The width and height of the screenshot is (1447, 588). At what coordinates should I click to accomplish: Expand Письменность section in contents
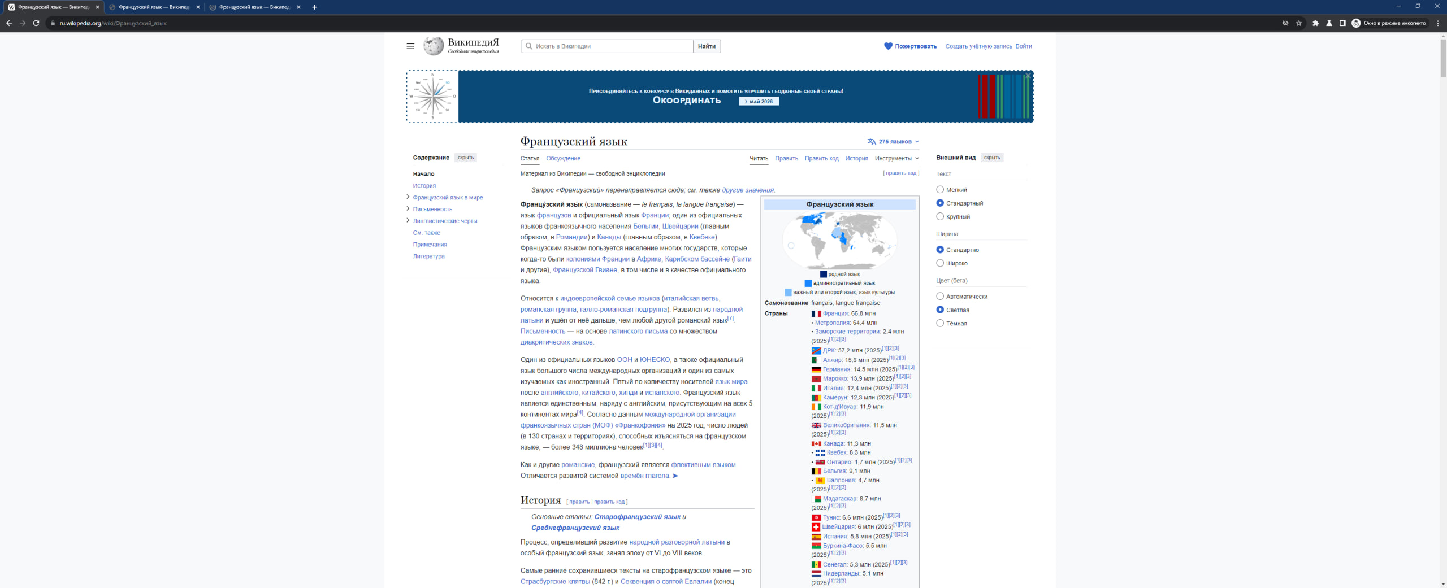coord(408,209)
